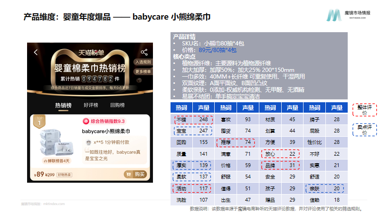Click the 舒服 hot word cell
Screen dimensions: 380x213
point(226,177)
